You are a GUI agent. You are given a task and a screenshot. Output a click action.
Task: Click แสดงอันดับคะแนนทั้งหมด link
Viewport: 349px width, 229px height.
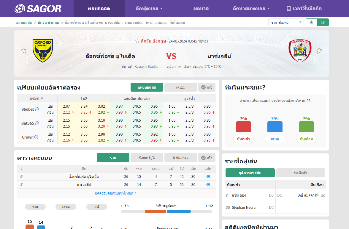coord(116,193)
